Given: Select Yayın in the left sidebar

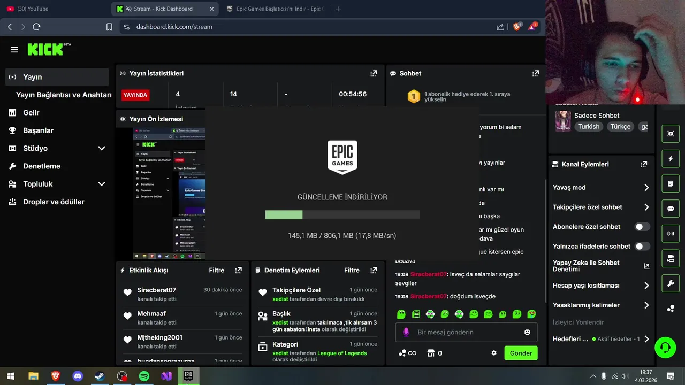Looking at the screenshot, I should (x=57, y=77).
